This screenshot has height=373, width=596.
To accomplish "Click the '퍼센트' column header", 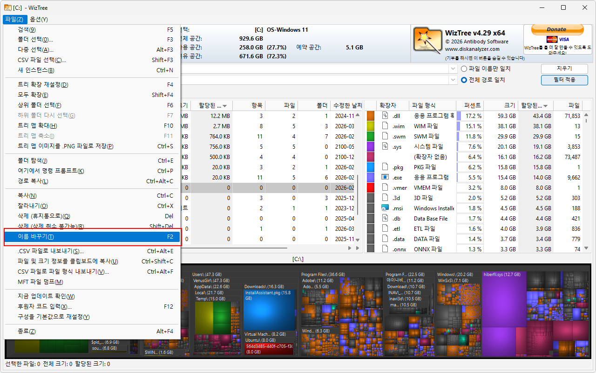I will point(471,105).
